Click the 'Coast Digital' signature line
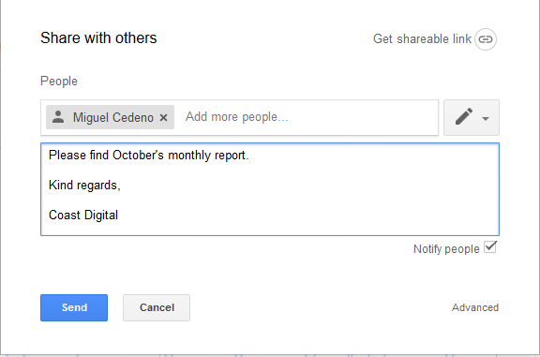 (x=83, y=216)
